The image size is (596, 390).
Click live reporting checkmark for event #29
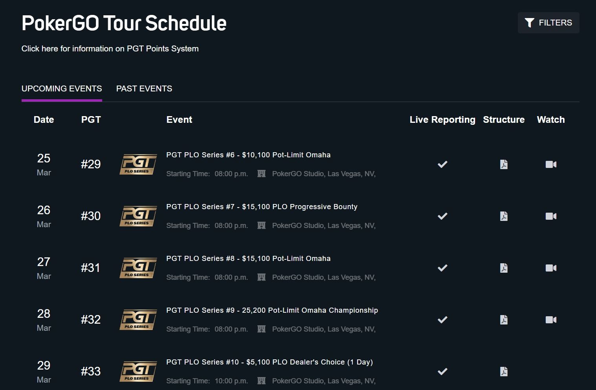point(442,164)
